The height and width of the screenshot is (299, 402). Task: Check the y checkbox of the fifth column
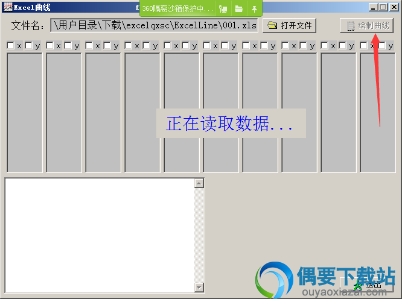click(186, 46)
